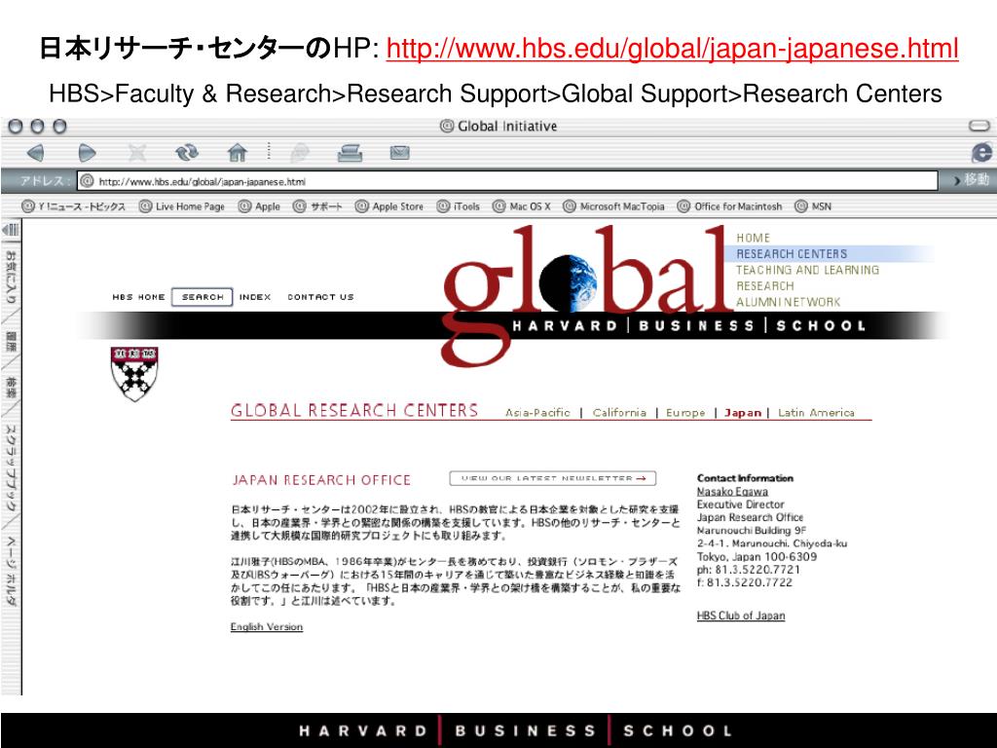Screen dimensions: 997x748
Task: Select HOME in the global menu
Action: pyautogui.click(x=753, y=238)
